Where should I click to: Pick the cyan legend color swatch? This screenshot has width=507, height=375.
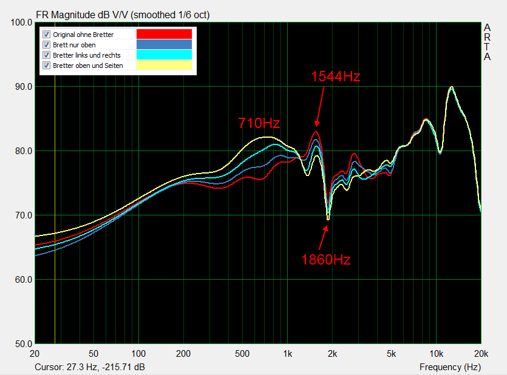pos(164,55)
